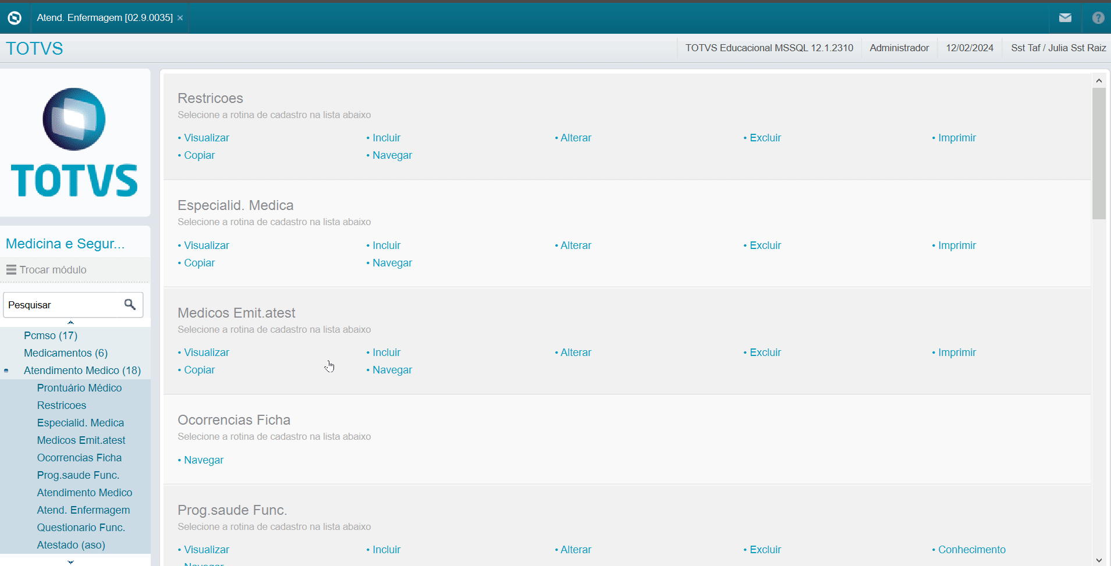Click Navegar under Medicos Emit.atest
Screen dimensions: 1111x566
pos(392,370)
